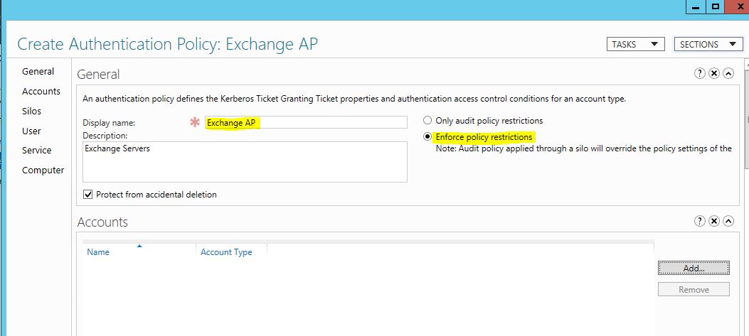Viewport: 749px width, 336px height.
Task: Focus the Display name field
Action: point(306,122)
